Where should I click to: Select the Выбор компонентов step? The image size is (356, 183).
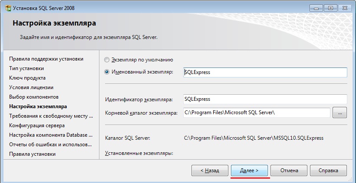pos(34,97)
